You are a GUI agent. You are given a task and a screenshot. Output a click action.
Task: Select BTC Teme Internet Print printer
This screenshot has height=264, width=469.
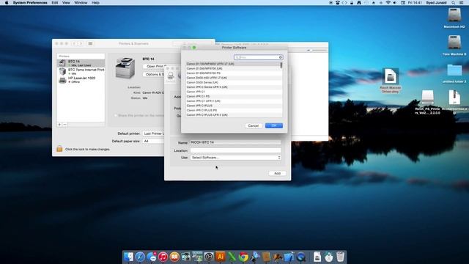81,71
